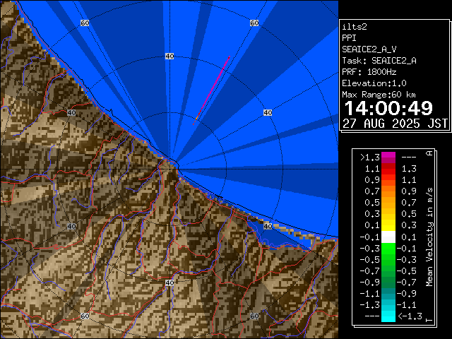Viewport: 452px width, 339px height.
Task: Click the "Mean Velocity in m/s" legend title
Action: (x=429, y=237)
